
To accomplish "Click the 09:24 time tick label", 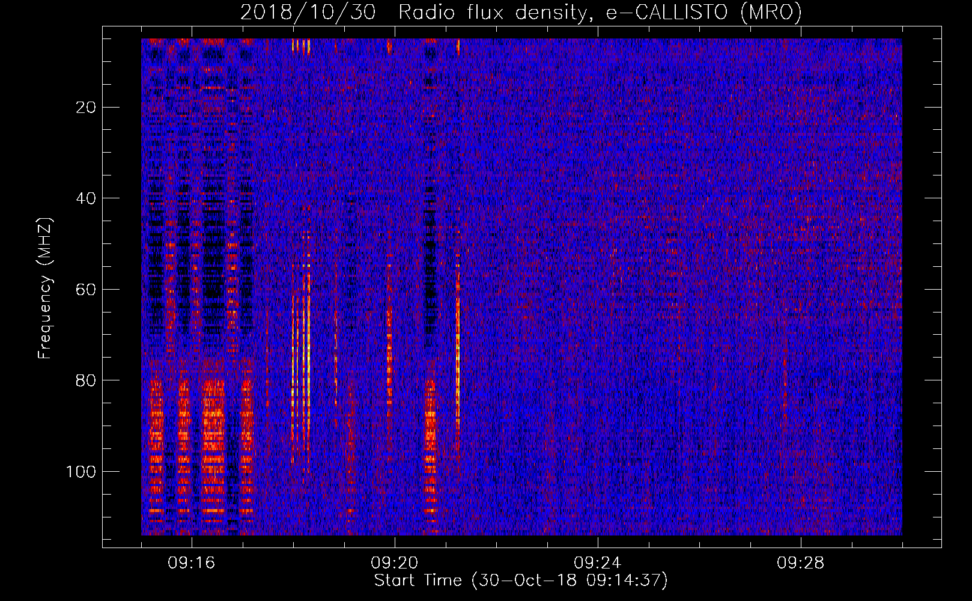I will [598, 563].
